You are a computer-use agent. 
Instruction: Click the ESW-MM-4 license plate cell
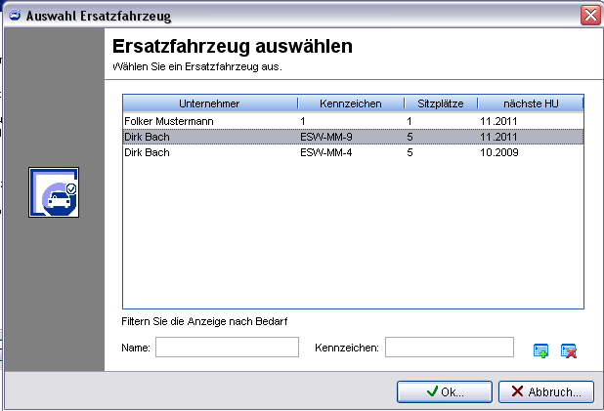coord(326,152)
